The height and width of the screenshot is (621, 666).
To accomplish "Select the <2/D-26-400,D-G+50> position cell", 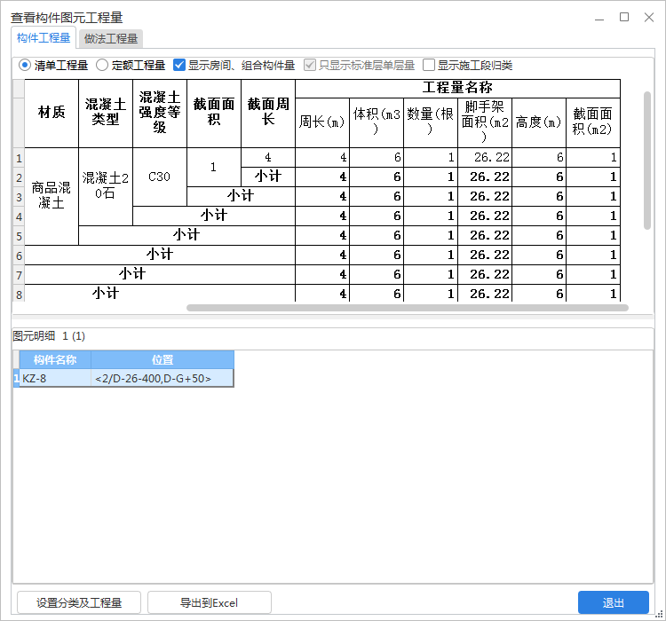I will 163,378.
